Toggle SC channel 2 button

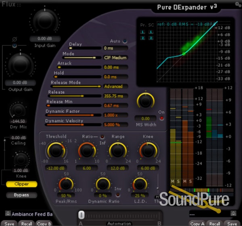[x=151, y=38]
